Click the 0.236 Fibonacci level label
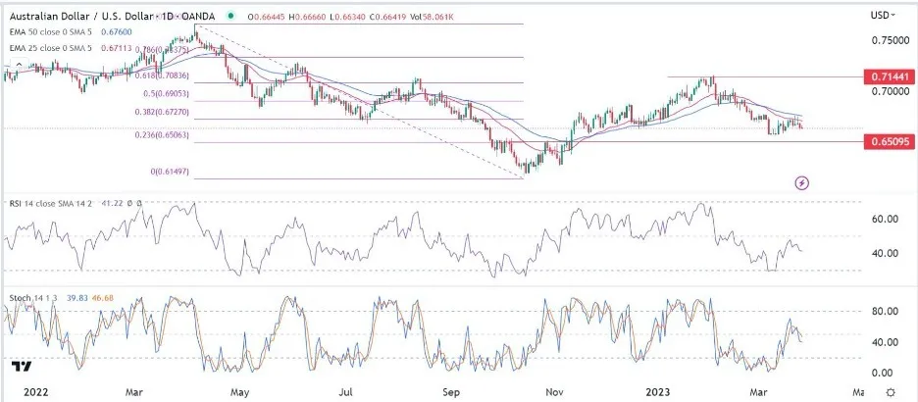Screen dimensions: 918x402 [x=162, y=135]
